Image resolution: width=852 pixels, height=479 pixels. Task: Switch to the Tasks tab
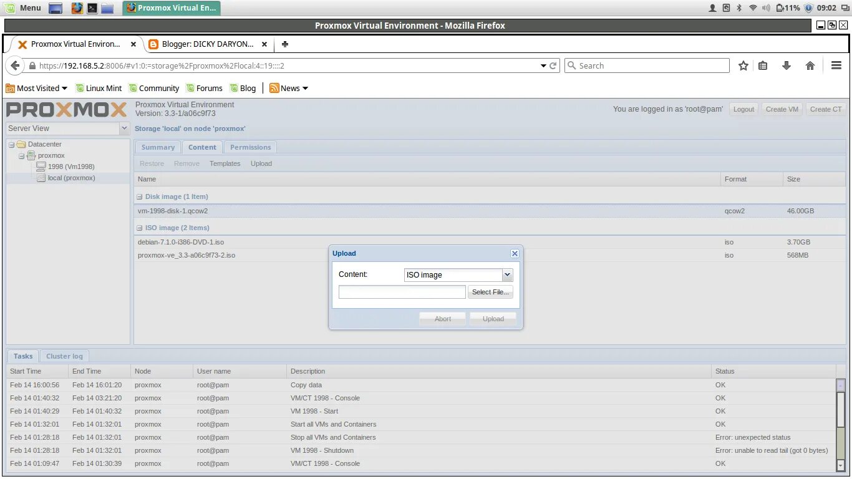click(x=23, y=356)
